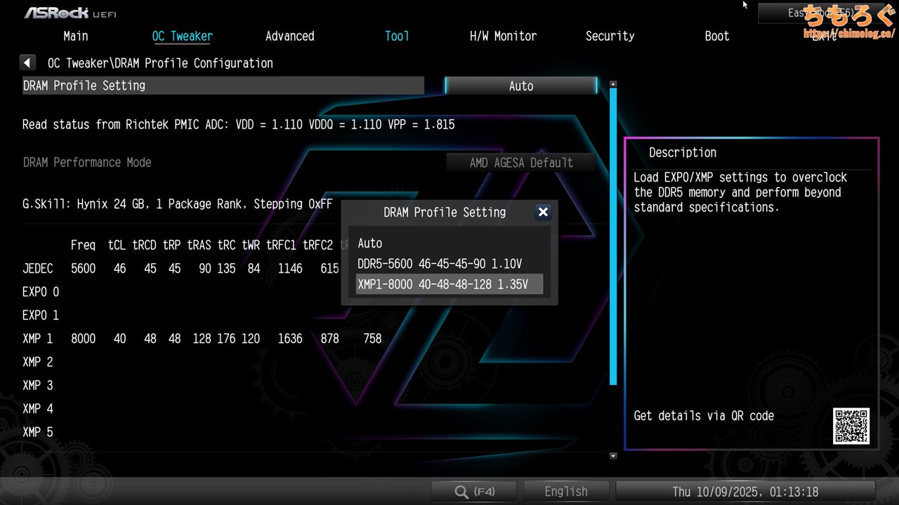This screenshot has height=505, width=899.
Task: Click the QR code image
Action: coord(851,426)
